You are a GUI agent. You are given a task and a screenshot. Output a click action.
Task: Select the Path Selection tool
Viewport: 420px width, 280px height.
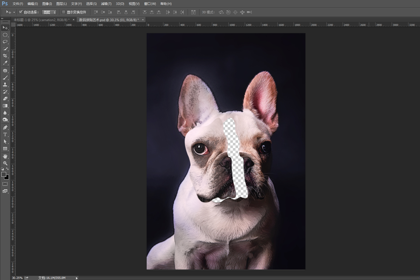click(5, 141)
